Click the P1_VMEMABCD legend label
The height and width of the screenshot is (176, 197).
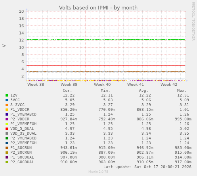23,114
